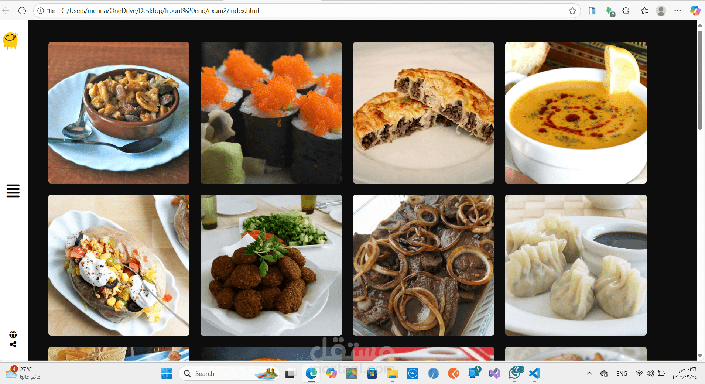The height and width of the screenshot is (384, 705).
Task: Open Wi-Fi network settings in tray
Action: click(x=639, y=374)
